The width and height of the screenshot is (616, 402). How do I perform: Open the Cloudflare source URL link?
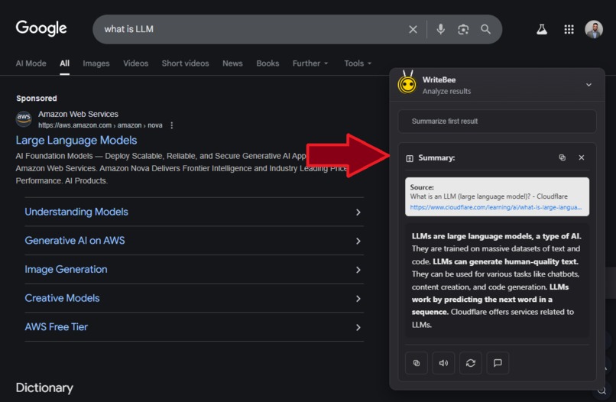coord(495,207)
